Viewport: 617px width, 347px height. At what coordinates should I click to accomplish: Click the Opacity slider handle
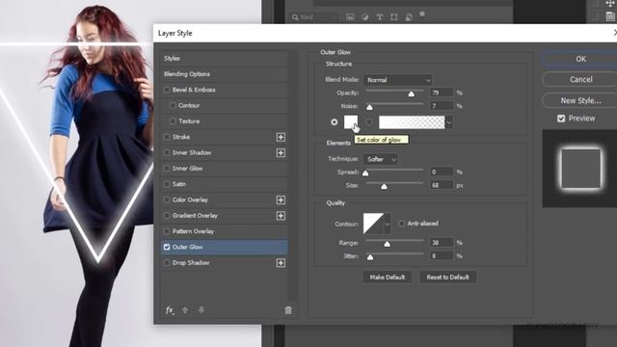(x=412, y=93)
